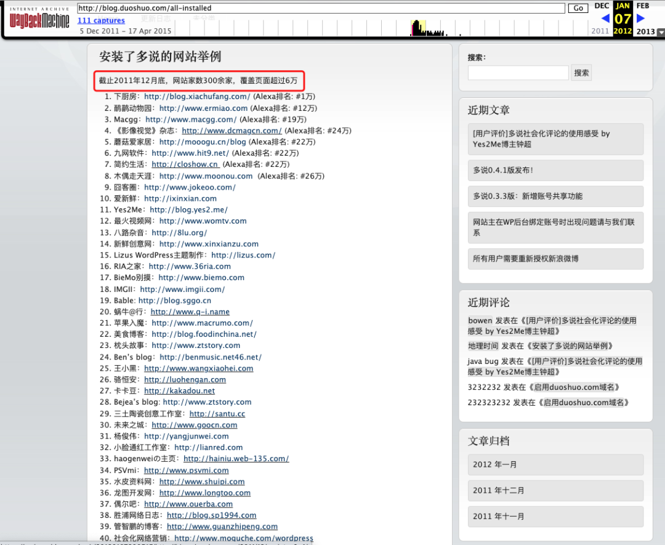Open the 多说0.4.1版发布 recent article
Screen dimensions: 665x545
click(503, 170)
